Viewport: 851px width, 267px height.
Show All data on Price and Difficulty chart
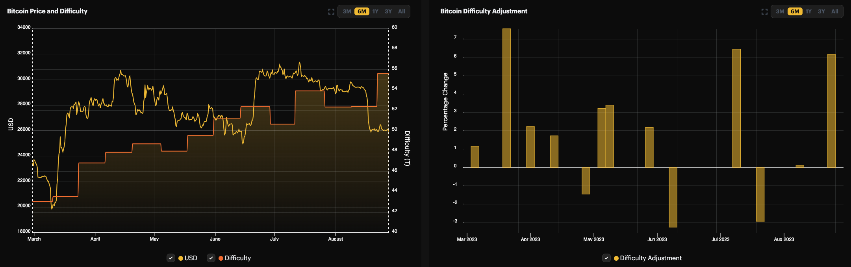[x=401, y=12]
